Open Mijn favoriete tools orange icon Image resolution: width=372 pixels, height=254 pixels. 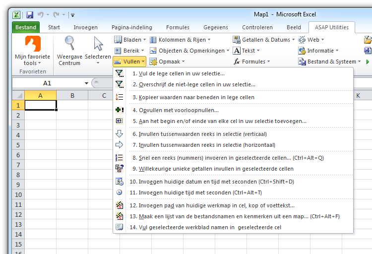click(33, 44)
